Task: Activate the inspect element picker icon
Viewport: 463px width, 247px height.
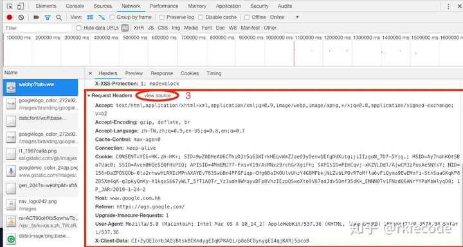Action: coord(10,6)
